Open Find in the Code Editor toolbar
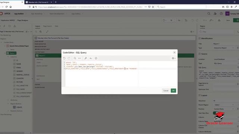The image size is (239, 134). click(75, 58)
